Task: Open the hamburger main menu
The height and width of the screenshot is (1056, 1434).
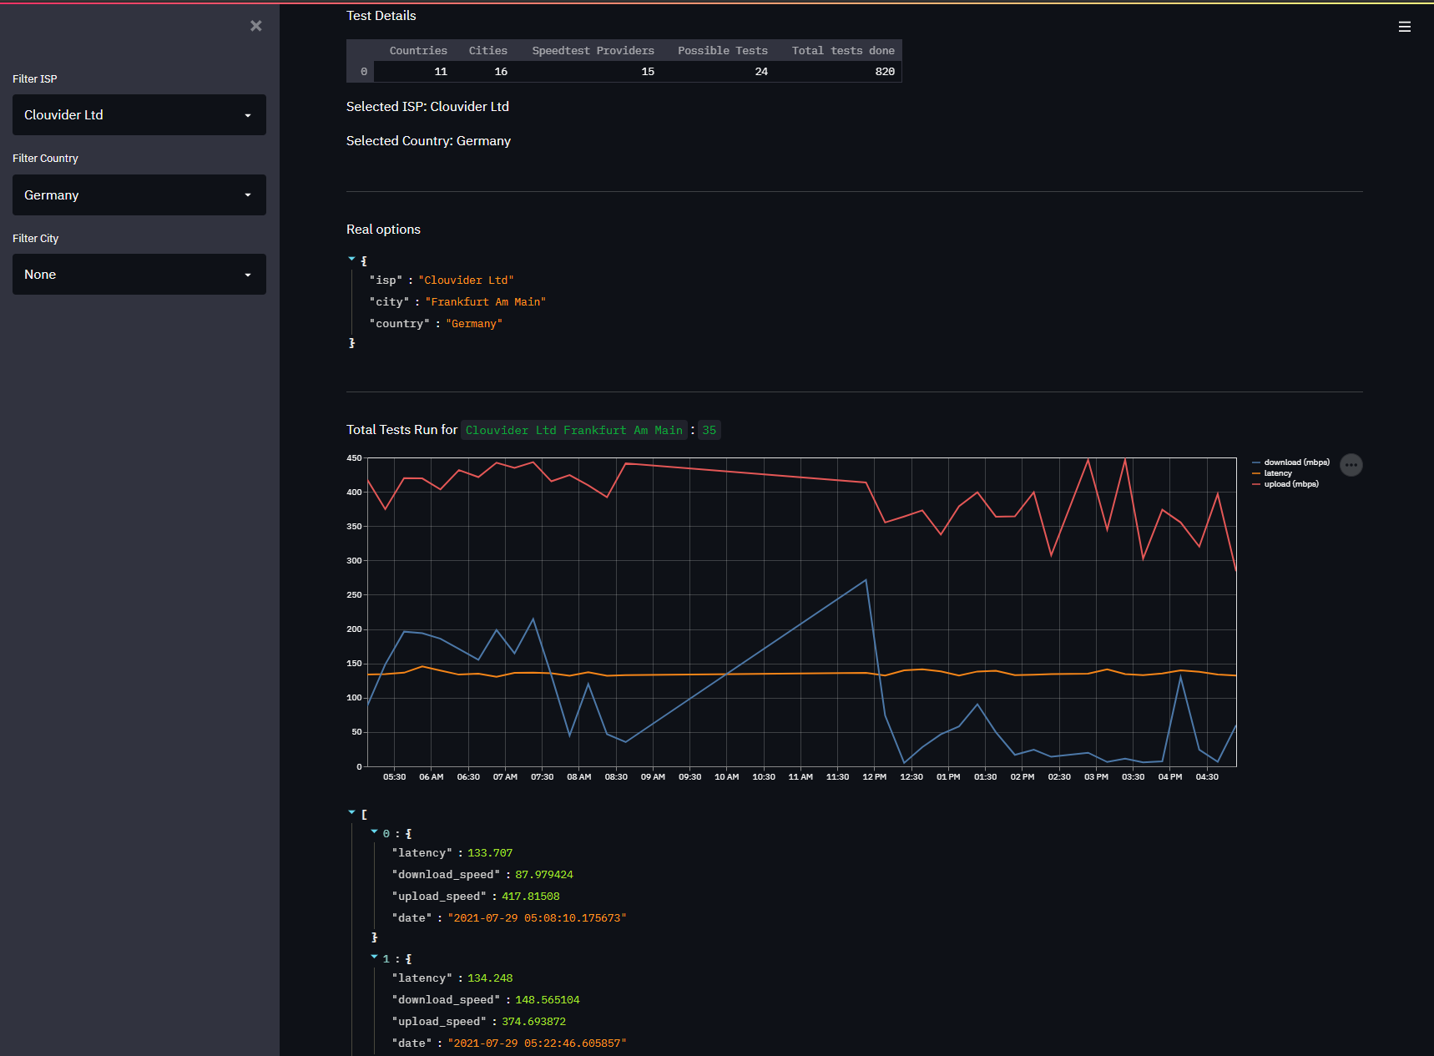Action: (x=1405, y=27)
